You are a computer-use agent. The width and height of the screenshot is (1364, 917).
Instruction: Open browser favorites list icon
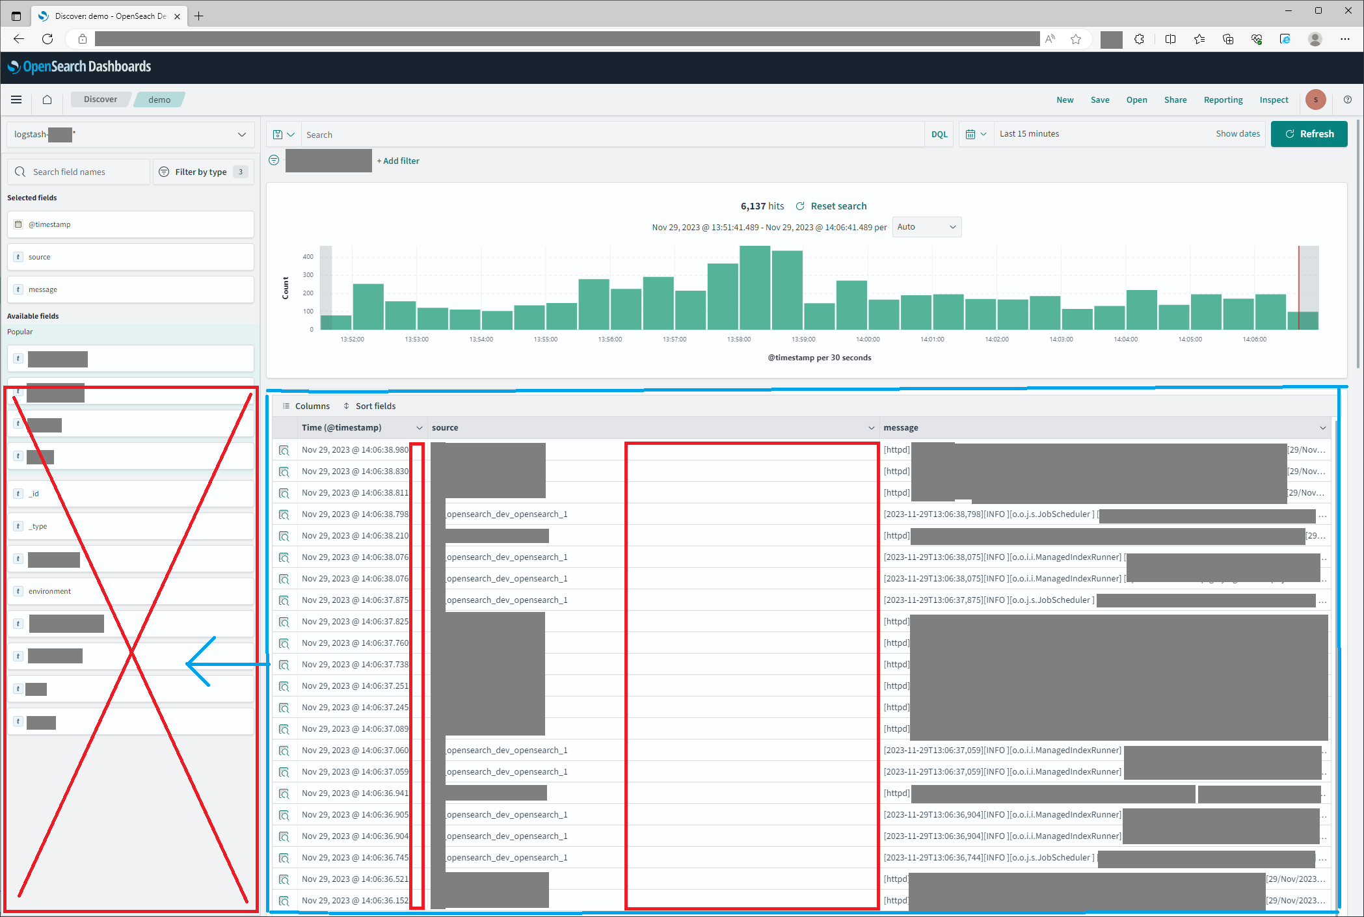(1199, 39)
